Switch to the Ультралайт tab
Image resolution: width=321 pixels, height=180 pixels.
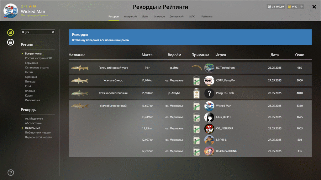pyautogui.click(x=130, y=17)
